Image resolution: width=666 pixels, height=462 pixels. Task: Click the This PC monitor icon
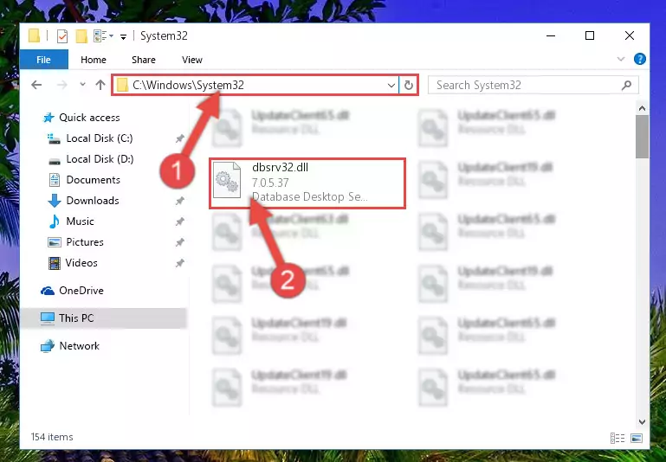[48, 318]
